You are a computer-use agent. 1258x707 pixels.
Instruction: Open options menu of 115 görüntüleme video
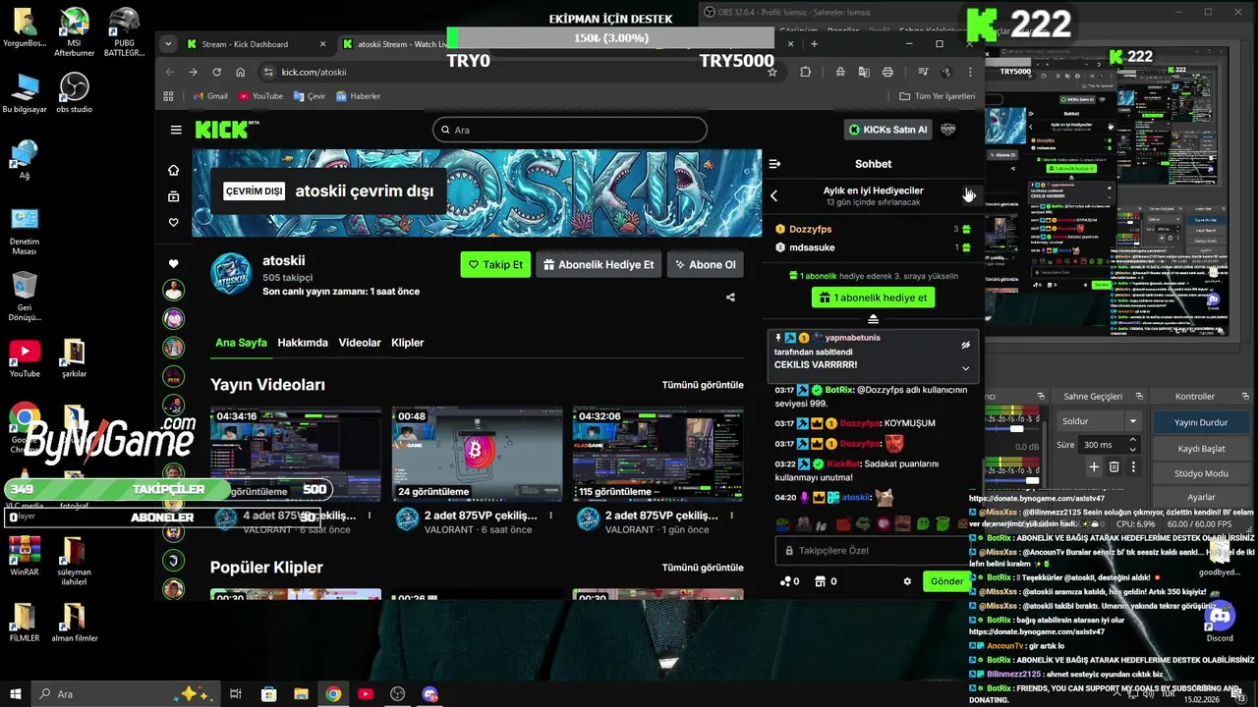pos(732,516)
